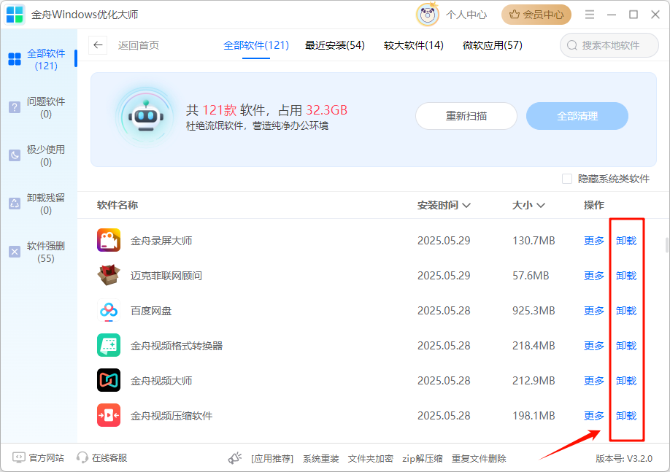The height and width of the screenshot is (472, 670).
Task: Click the software list scrollbar thumb
Action: click(666, 245)
